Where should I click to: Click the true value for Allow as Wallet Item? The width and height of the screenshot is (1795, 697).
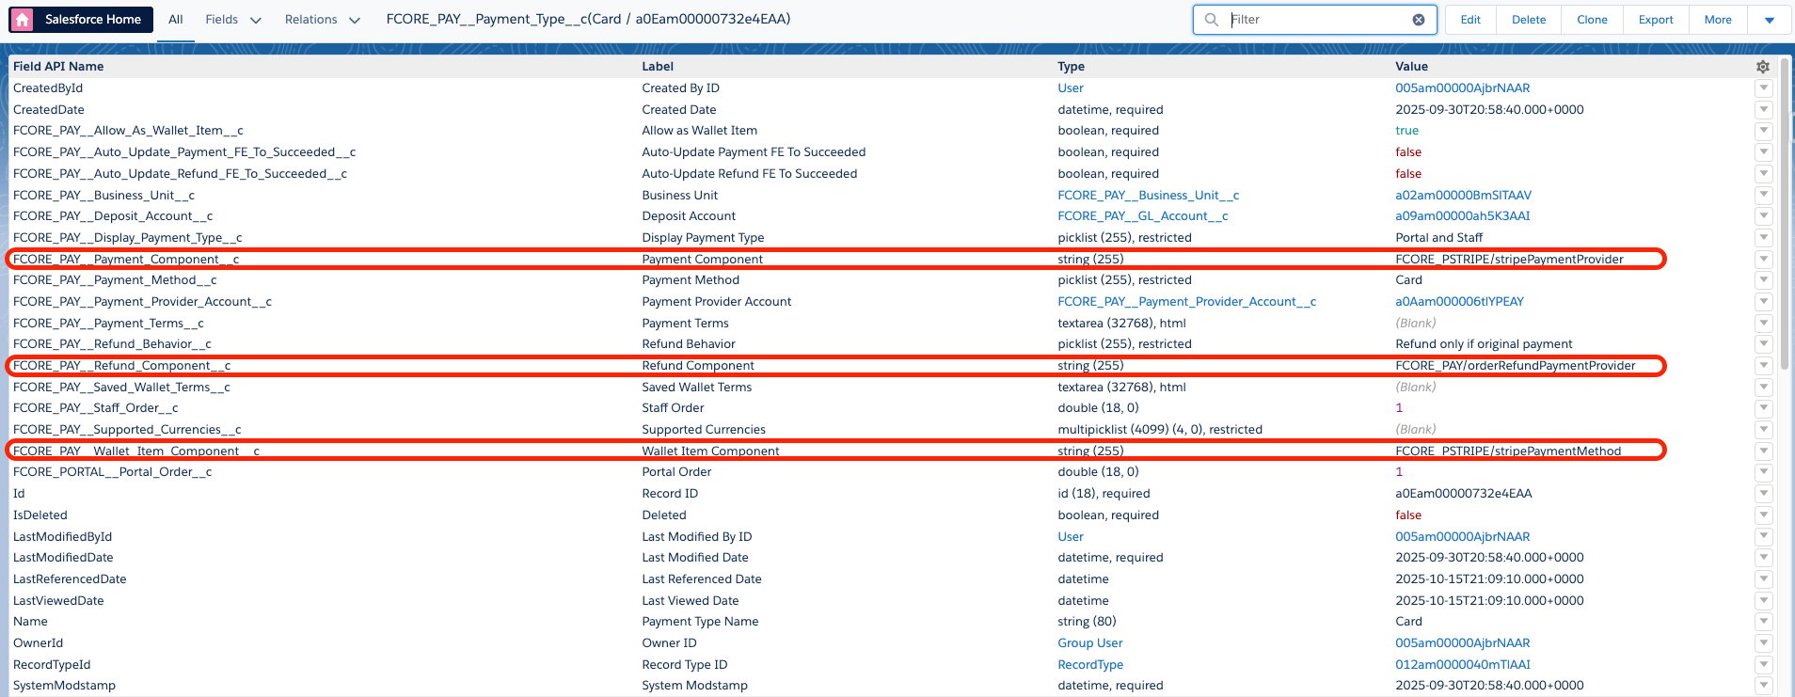point(1406,131)
